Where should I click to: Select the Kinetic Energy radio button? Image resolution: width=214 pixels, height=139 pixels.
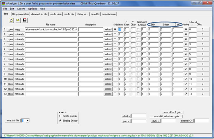(60, 116)
